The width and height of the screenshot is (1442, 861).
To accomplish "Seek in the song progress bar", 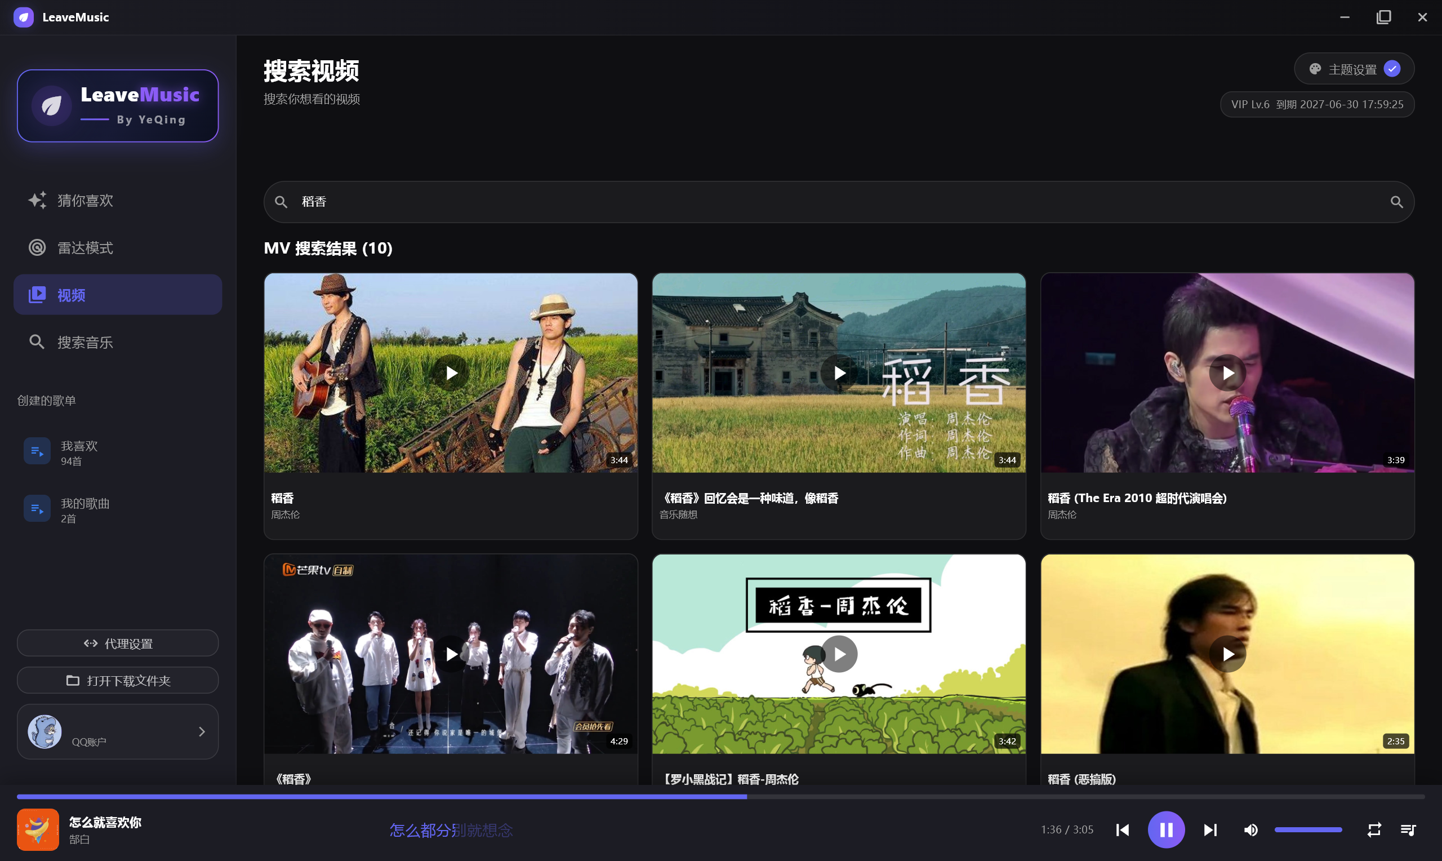I will [720, 797].
